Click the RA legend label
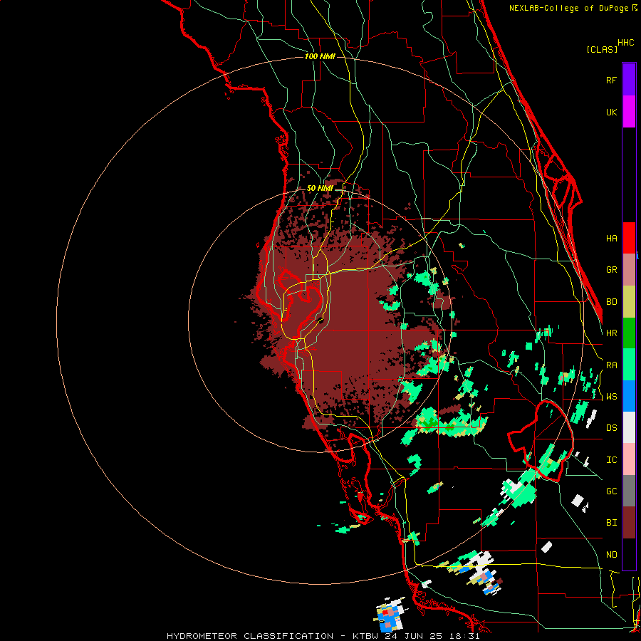This screenshot has width=641, height=641. coord(611,365)
